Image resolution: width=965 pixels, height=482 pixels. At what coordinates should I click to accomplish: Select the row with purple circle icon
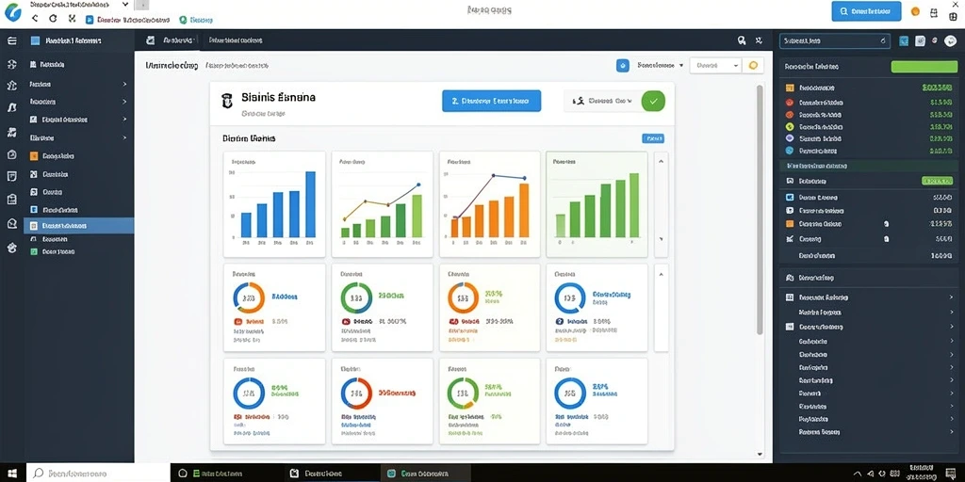868,138
